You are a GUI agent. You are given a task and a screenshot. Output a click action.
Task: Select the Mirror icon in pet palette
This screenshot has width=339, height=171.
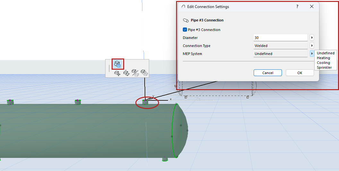[x=135, y=73]
